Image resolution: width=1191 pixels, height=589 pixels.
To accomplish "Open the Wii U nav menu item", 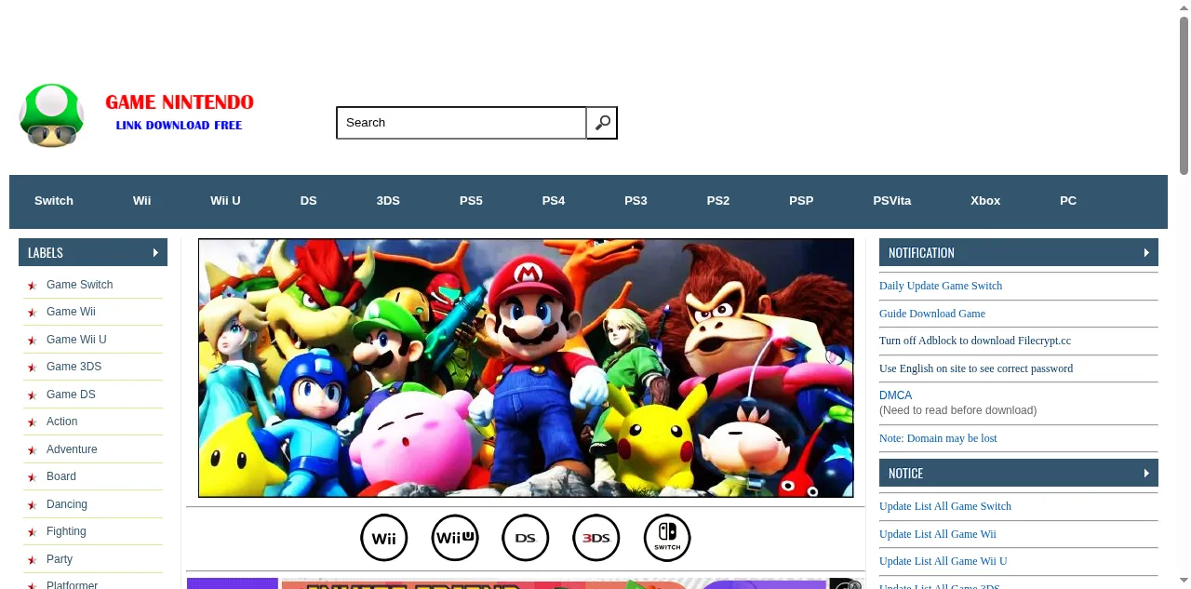I will tap(225, 201).
